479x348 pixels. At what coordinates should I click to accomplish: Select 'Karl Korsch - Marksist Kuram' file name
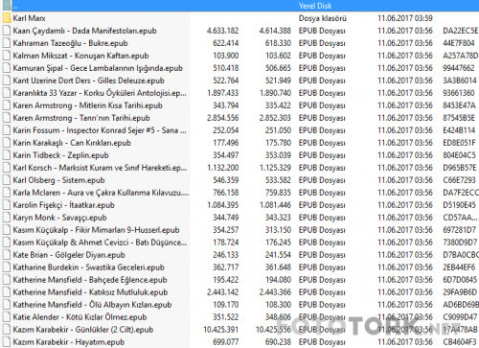100,168
